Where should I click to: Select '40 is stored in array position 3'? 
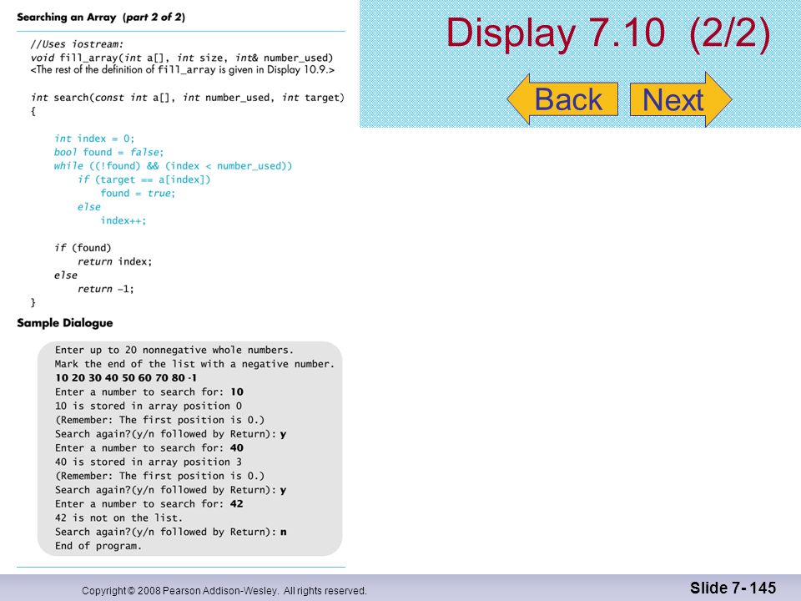click(x=149, y=462)
